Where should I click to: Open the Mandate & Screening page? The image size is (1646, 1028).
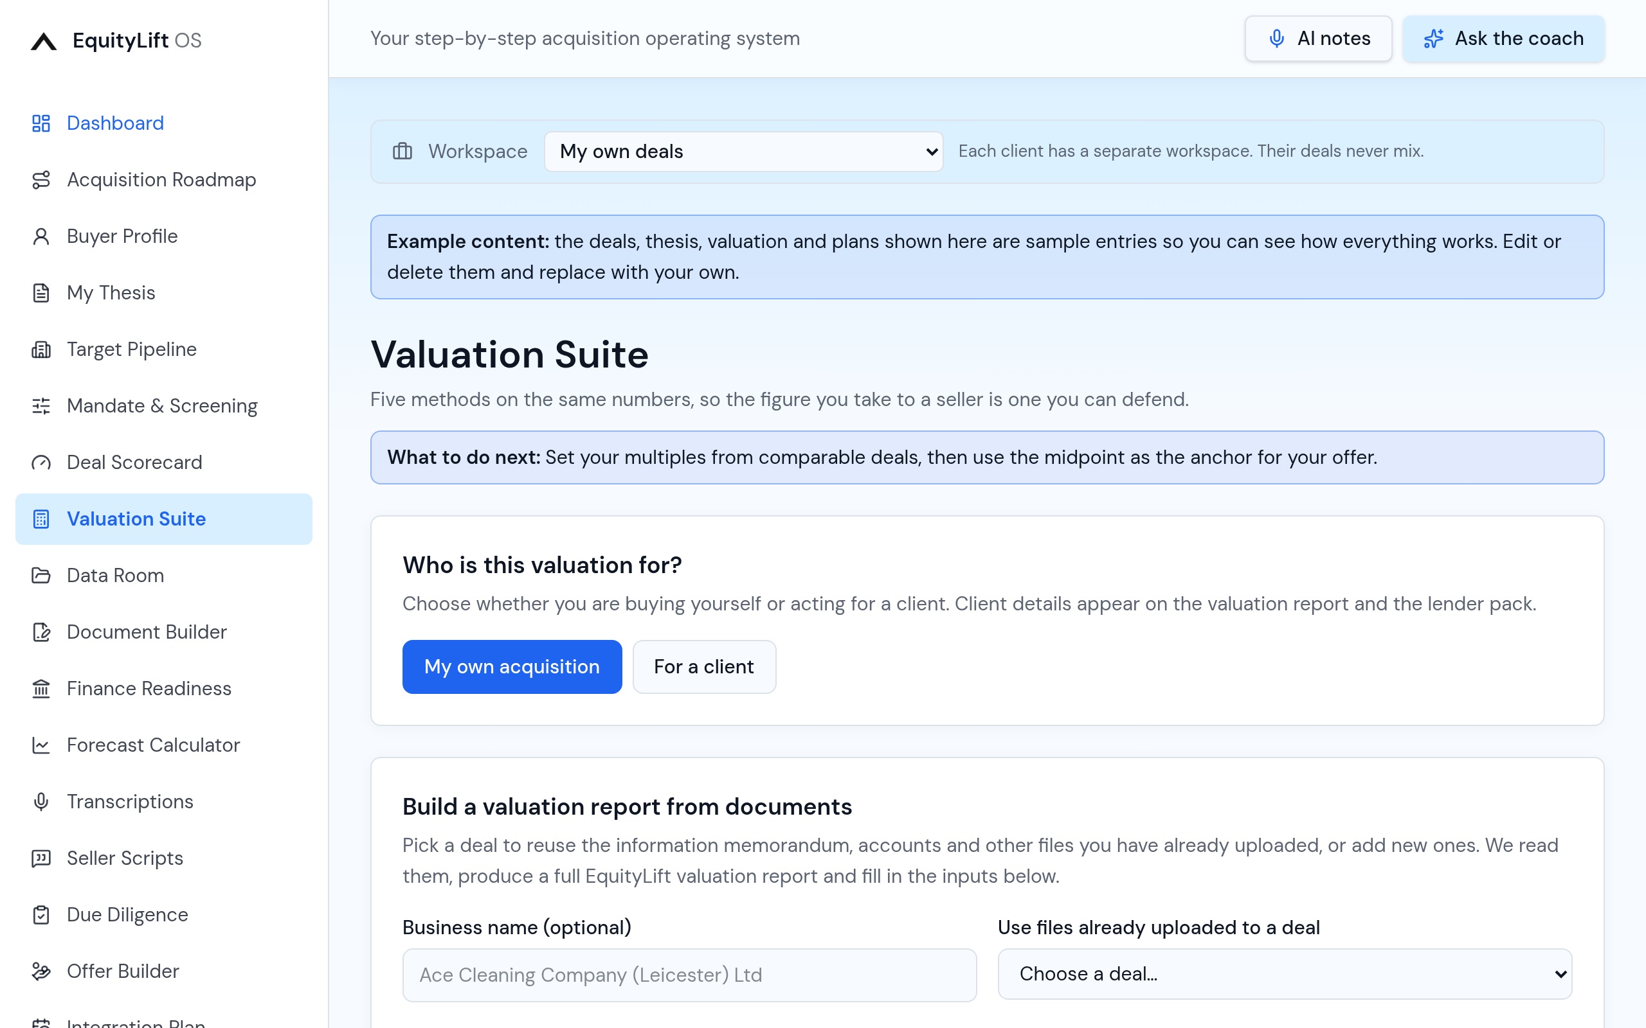(163, 406)
